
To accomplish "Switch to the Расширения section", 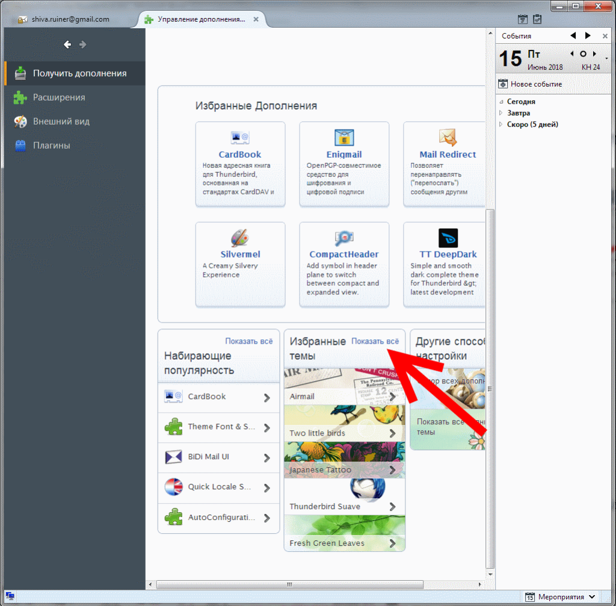I will [59, 97].
